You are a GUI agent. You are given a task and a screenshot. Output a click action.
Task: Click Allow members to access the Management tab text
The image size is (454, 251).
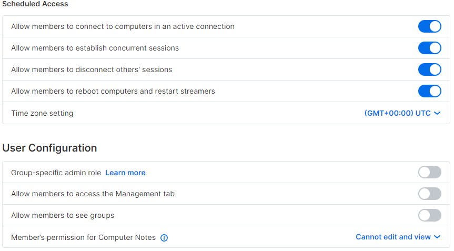93,194
